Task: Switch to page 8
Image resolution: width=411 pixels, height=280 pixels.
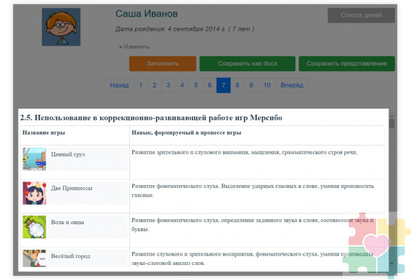Action: pyautogui.click(x=237, y=85)
